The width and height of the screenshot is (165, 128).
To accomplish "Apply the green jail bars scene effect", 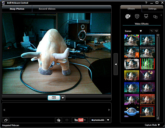I will pyautogui.click(x=148, y=64).
